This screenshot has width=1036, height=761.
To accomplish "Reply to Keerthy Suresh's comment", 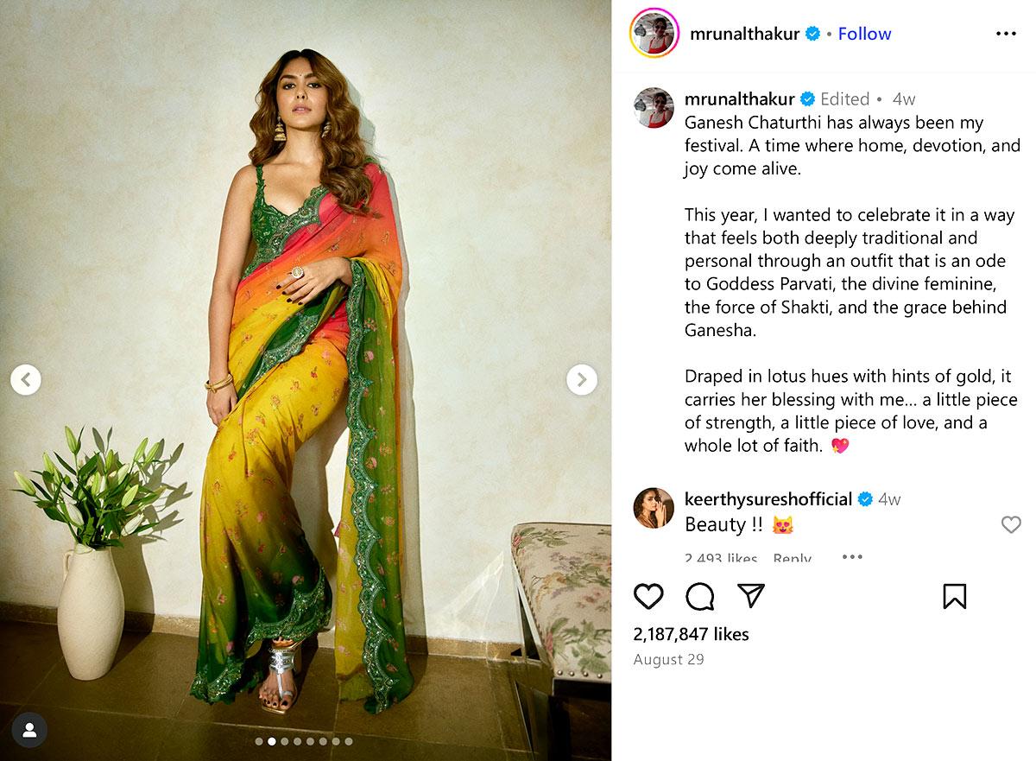I will 792,558.
